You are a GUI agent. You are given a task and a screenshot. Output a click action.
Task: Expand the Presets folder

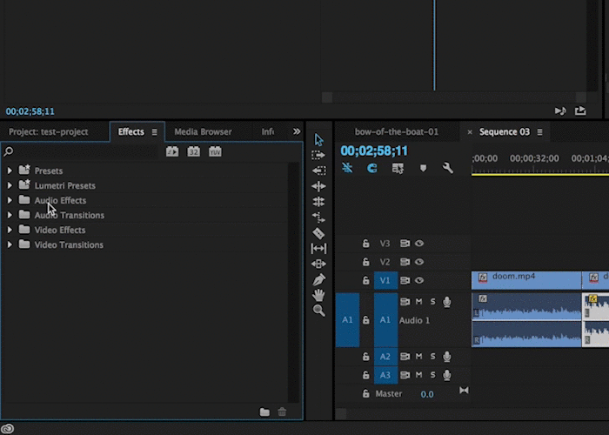click(x=10, y=171)
